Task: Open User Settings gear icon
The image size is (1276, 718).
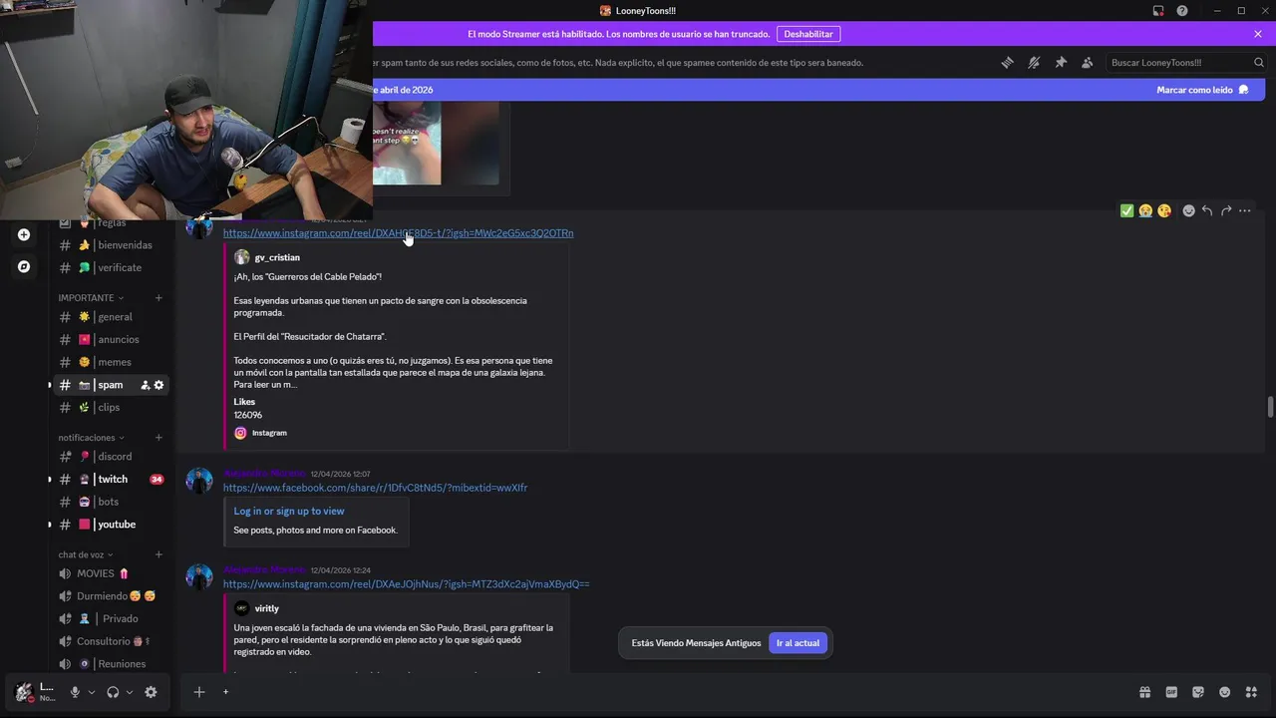Action: [x=151, y=692]
